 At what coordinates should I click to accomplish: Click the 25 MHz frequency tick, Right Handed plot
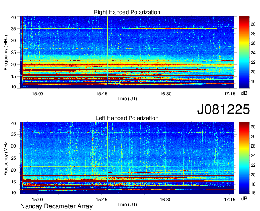click(x=13, y=52)
